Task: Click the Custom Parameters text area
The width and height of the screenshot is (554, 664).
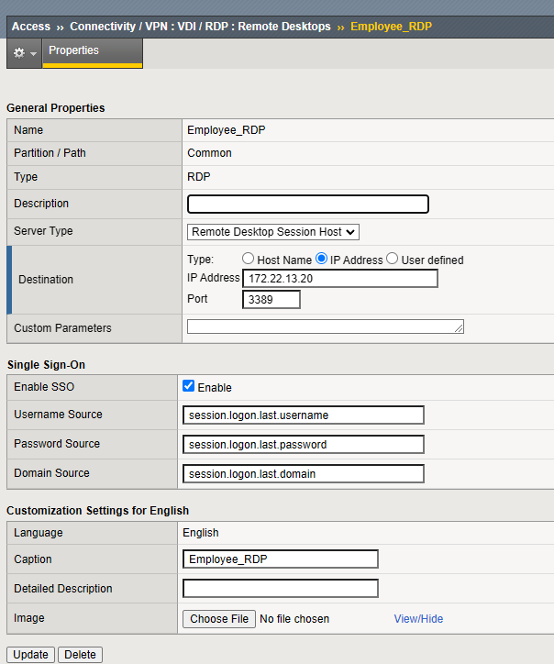Action: click(x=325, y=327)
